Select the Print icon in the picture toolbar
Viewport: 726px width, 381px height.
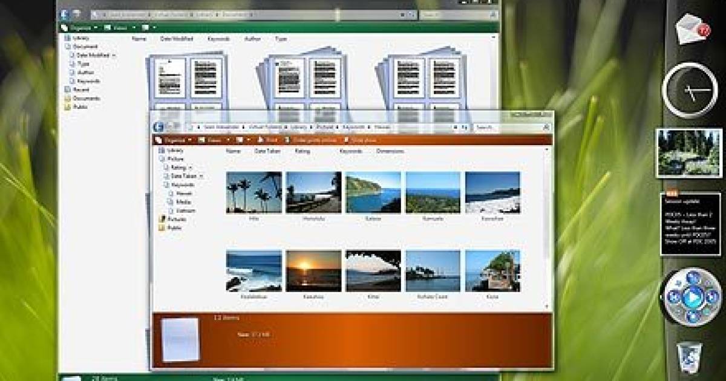tap(267, 139)
